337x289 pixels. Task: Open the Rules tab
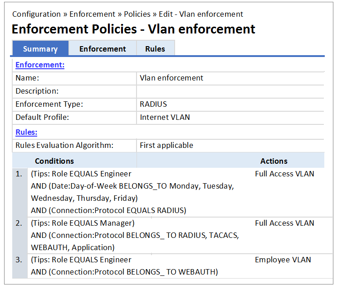[155, 49]
